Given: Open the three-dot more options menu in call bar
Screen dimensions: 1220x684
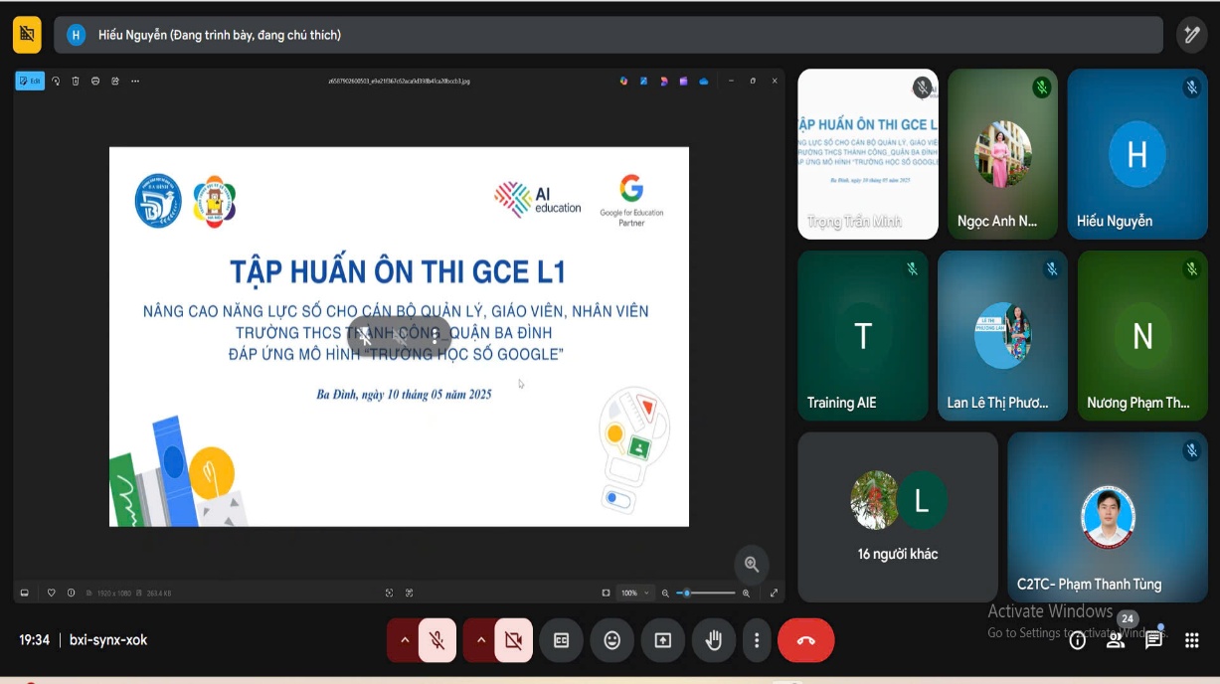Looking at the screenshot, I should pyautogui.click(x=758, y=640).
